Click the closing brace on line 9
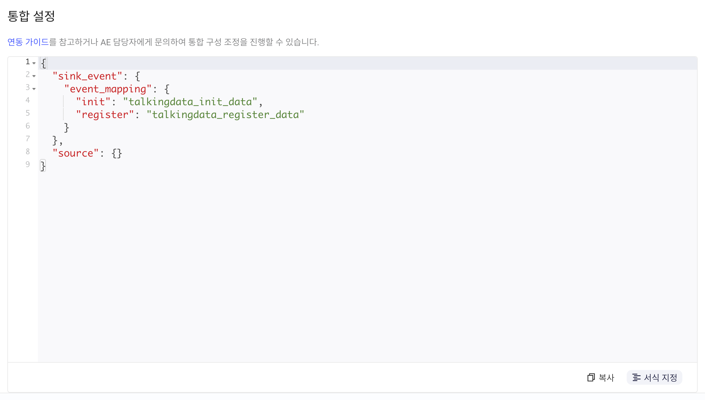Screen dimensions: 705x400 coord(43,166)
